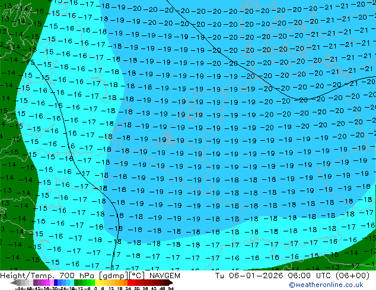The height and width of the screenshot is (290, 376).
Task: Click the 'NAVGEM' model name
Action: (x=164, y=276)
